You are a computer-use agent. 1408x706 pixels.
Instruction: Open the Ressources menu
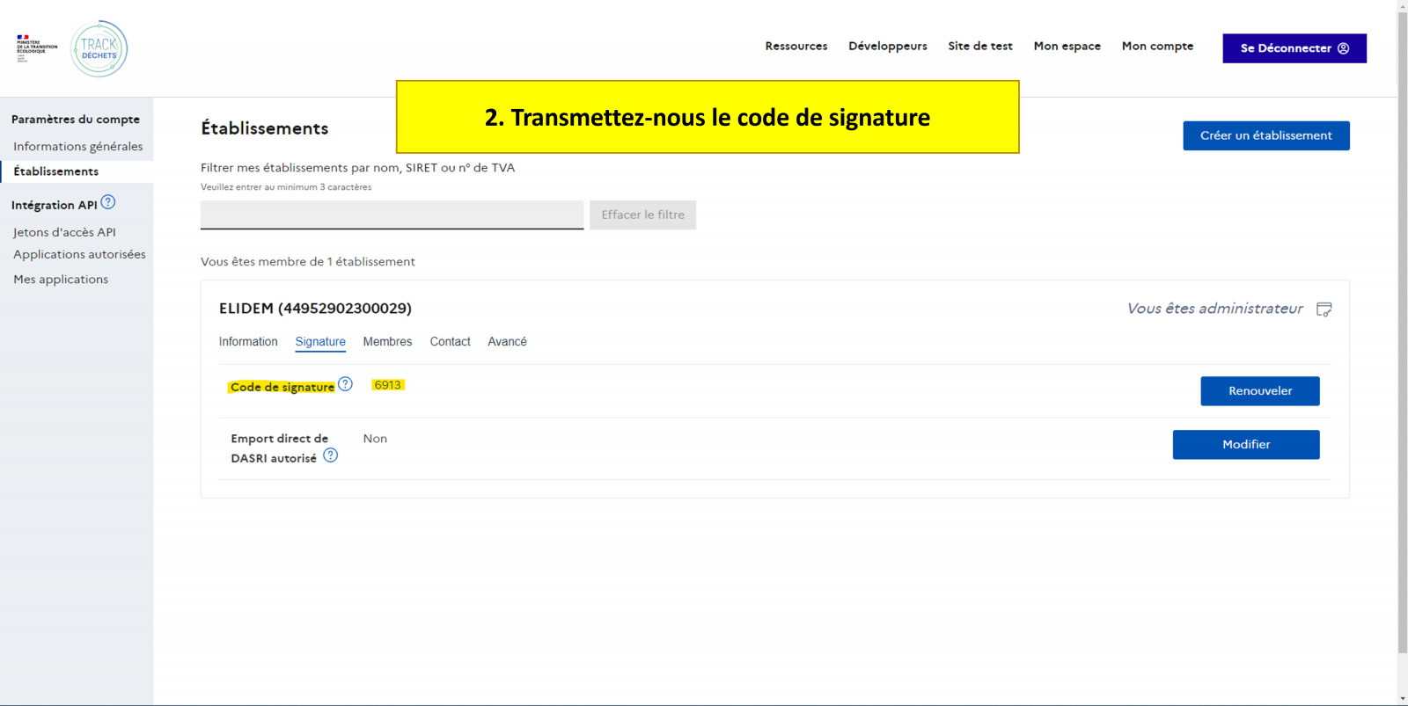796,47
